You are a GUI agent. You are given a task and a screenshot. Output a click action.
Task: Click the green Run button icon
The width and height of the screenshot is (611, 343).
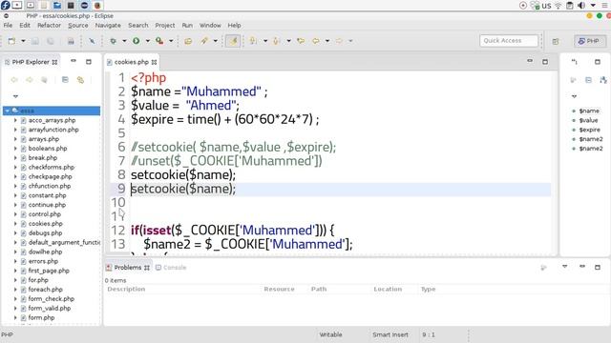pos(136,41)
